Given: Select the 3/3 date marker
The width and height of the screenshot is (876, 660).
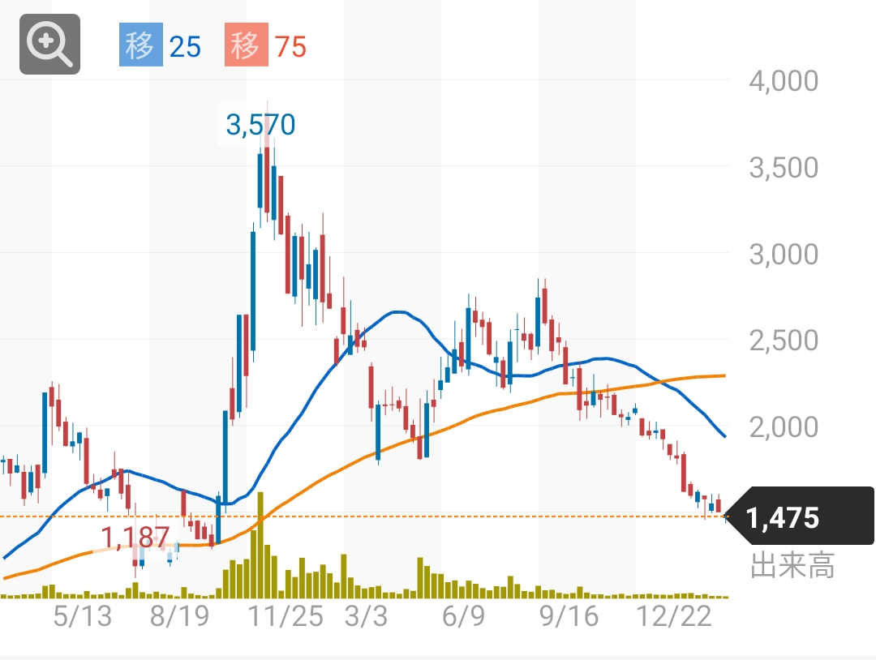Looking at the screenshot, I should coord(366,616).
